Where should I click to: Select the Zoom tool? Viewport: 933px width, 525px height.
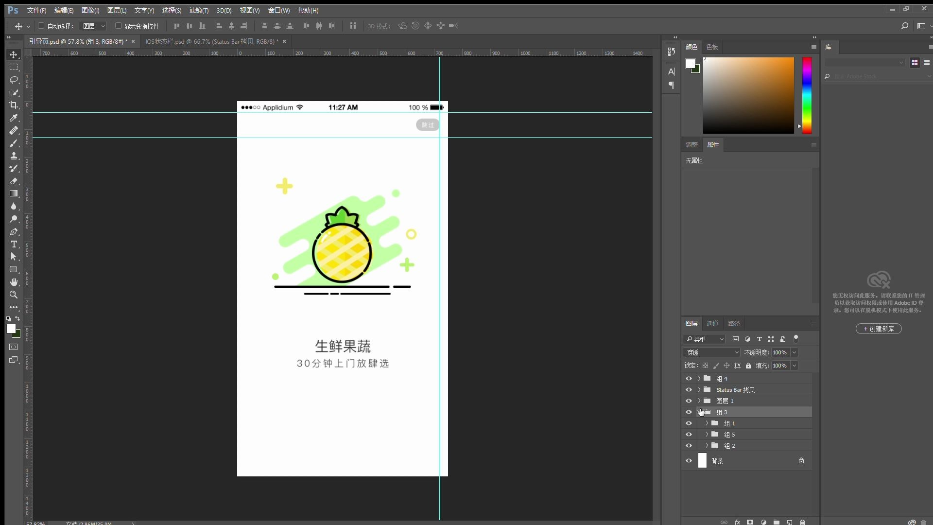pos(14,295)
